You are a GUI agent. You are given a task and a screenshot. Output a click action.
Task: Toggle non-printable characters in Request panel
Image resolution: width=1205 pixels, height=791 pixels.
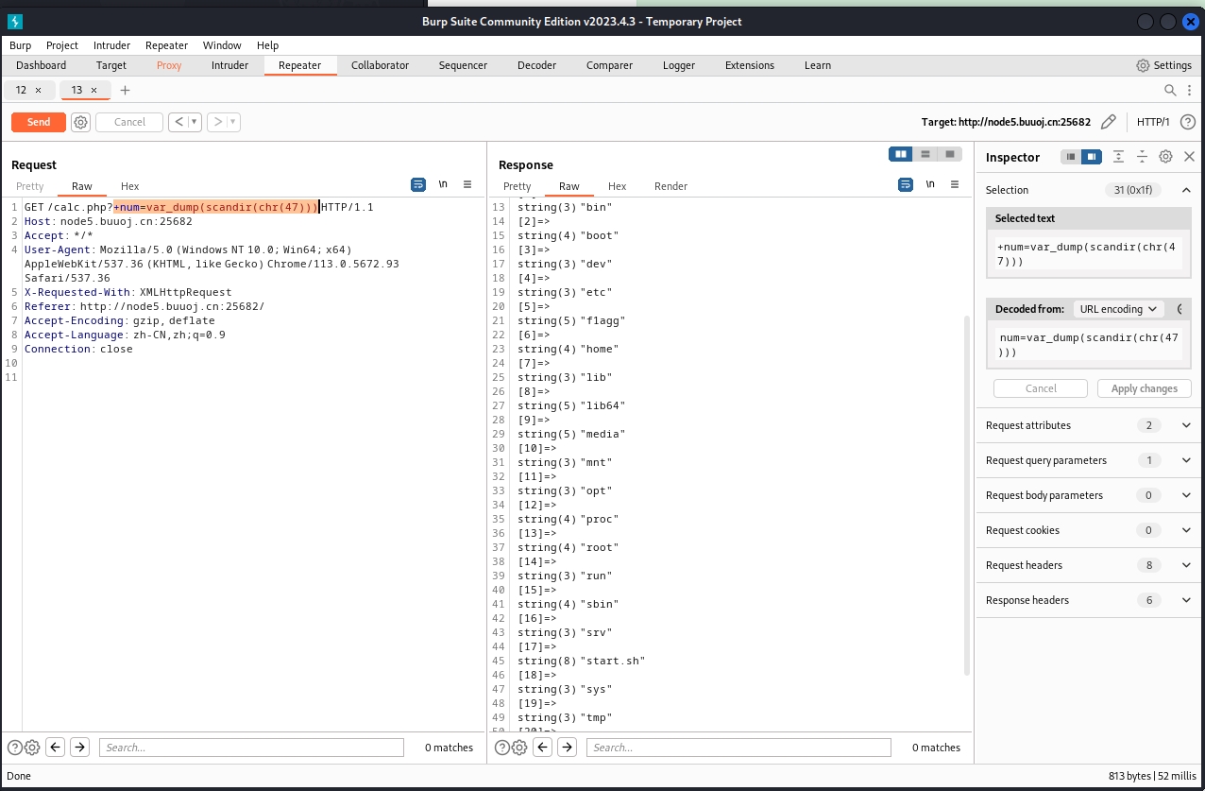click(x=443, y=185)
